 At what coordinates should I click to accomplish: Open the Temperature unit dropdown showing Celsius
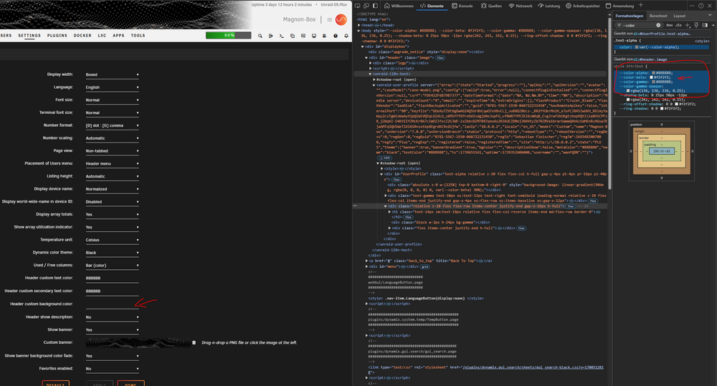coord(112,240)
